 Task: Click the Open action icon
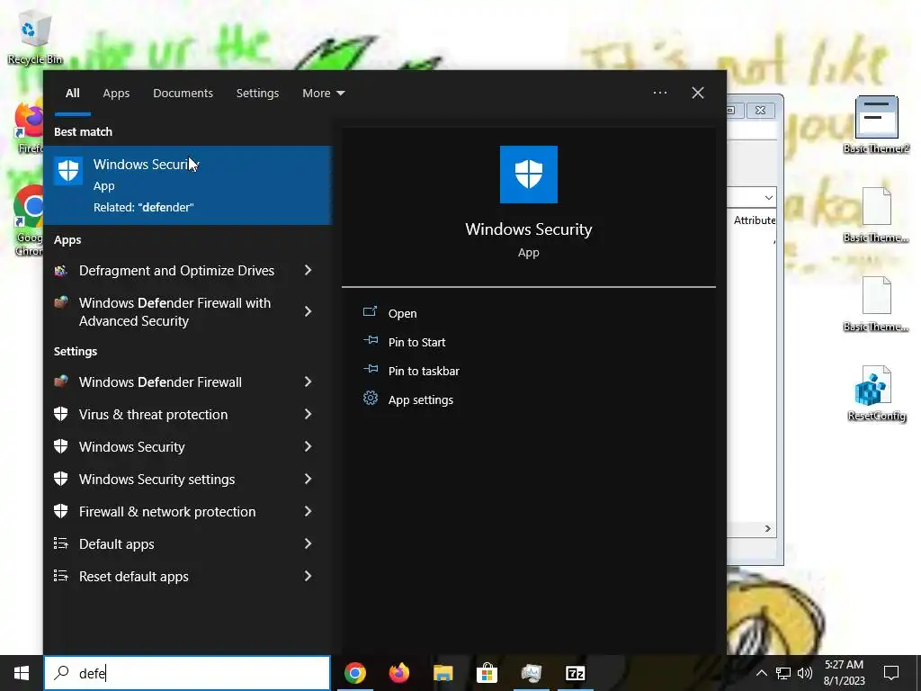[x=370, y=312]
